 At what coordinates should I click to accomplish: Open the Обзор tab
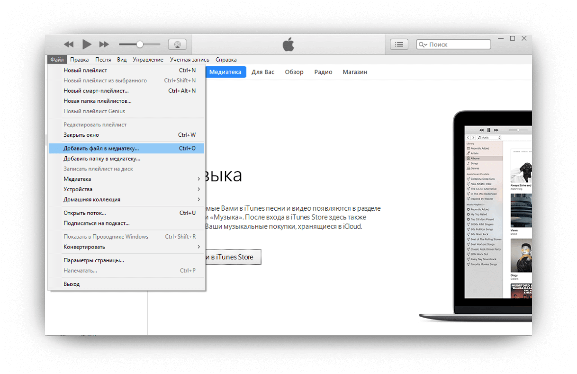pos(294,72)
